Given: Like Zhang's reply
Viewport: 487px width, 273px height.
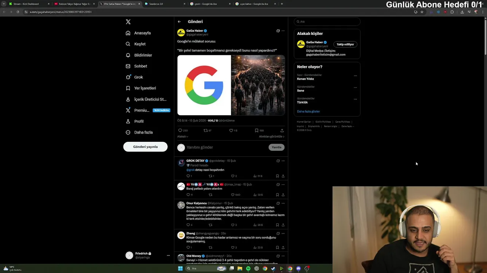Looking at the screenshot, I should click(234, 247).
